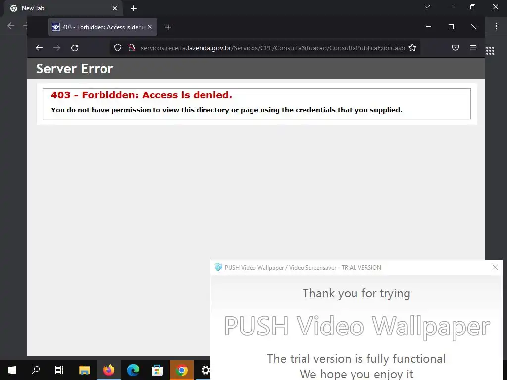
Task: Open the Firefox hamburger application menu
Action: coord(473,48)
